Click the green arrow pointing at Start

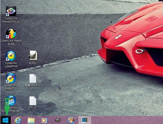coord(7,107)
